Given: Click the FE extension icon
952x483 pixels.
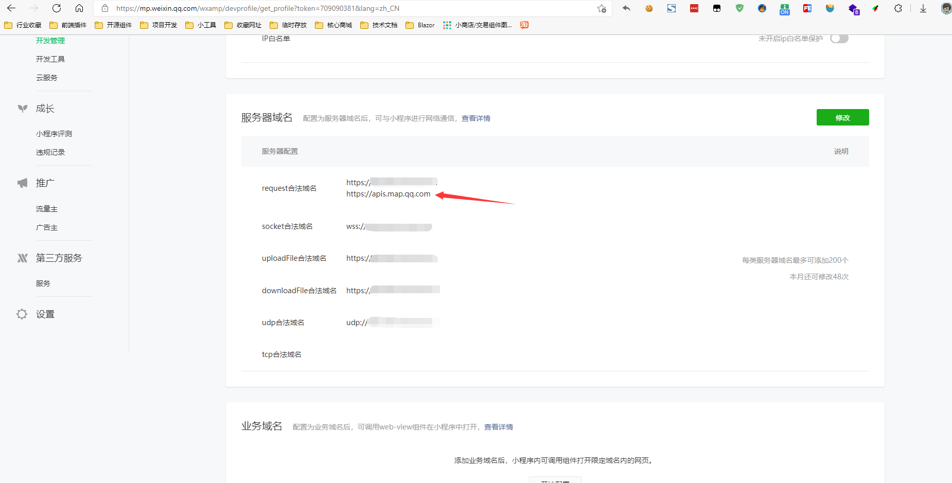Looking at the screenshot, I should pos(807,8).
